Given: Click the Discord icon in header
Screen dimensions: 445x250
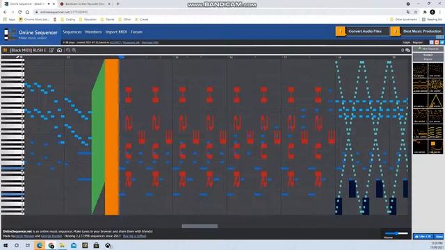Looking at the screenshot, I should point(431,42).
